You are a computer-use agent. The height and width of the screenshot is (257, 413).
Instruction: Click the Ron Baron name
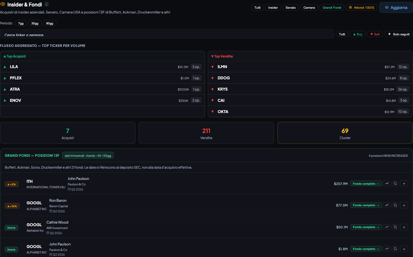[x=58, y=200]
